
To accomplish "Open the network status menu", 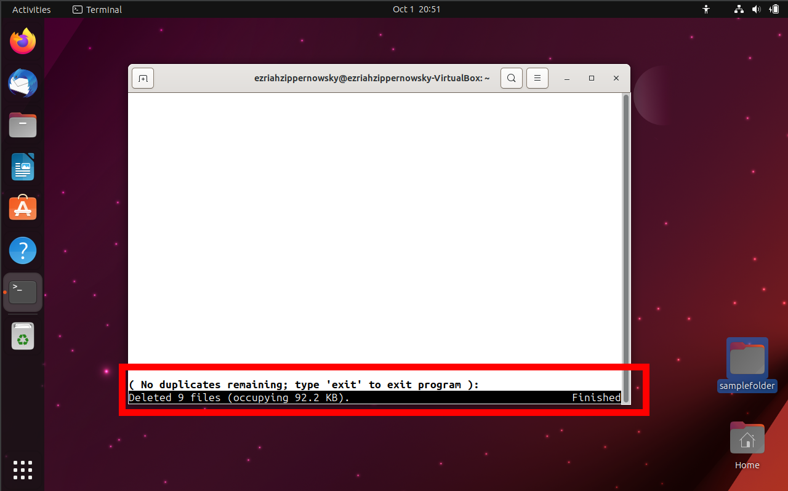I will pos(738,9).
